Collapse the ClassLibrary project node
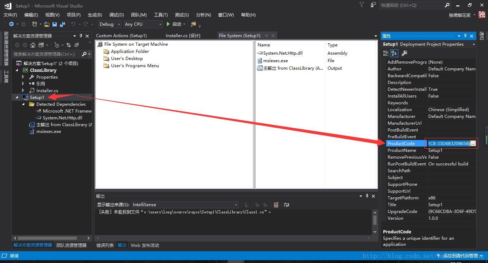Image resolution: width=488 pixels, height=263 pixels. 16,70
